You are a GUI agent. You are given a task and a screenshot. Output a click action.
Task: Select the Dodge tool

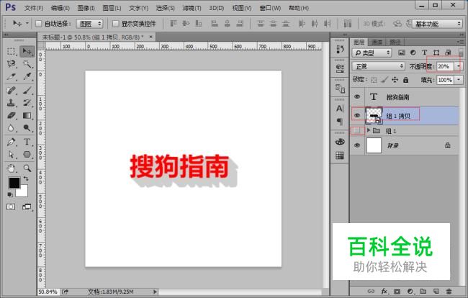pyautogui.click(x=27, y=128)
